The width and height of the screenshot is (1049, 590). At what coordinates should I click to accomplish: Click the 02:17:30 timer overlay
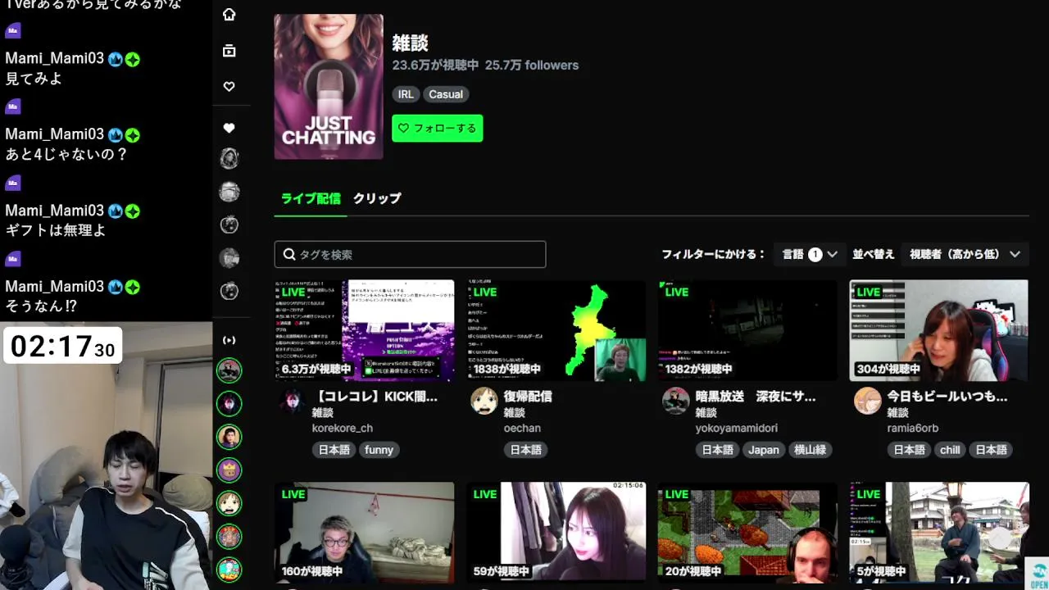tap(62, 346)
